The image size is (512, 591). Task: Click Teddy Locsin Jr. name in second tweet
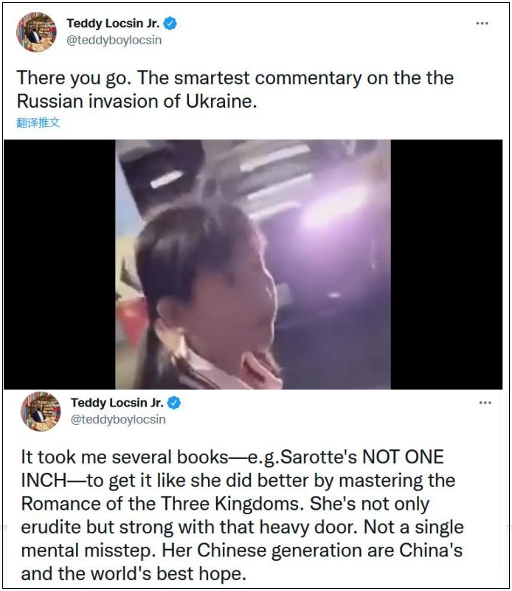point(117,403)
